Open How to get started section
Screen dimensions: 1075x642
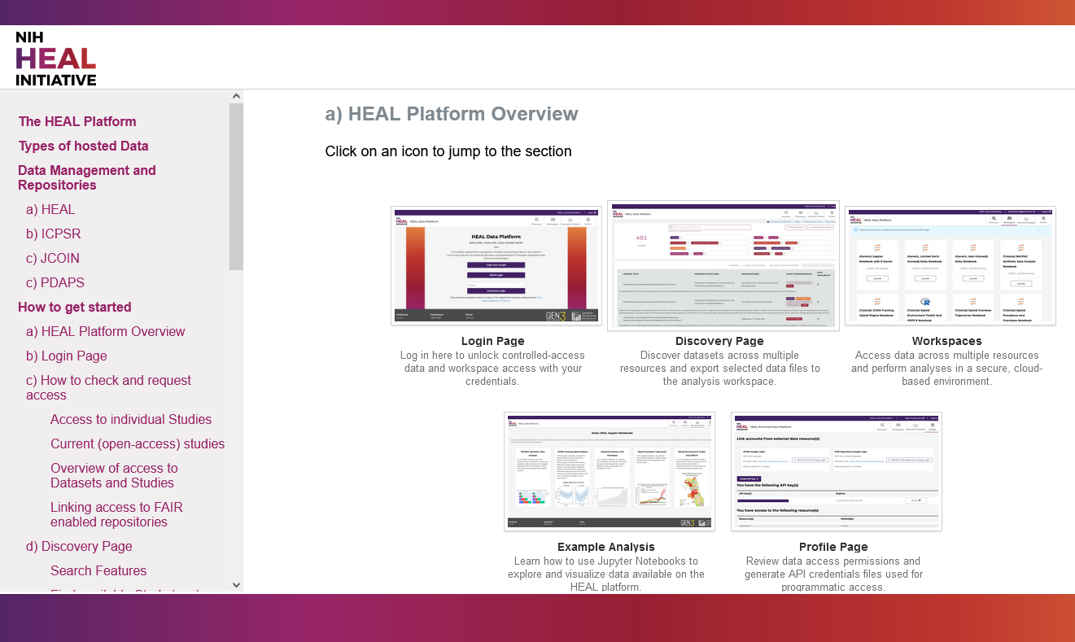75,307
